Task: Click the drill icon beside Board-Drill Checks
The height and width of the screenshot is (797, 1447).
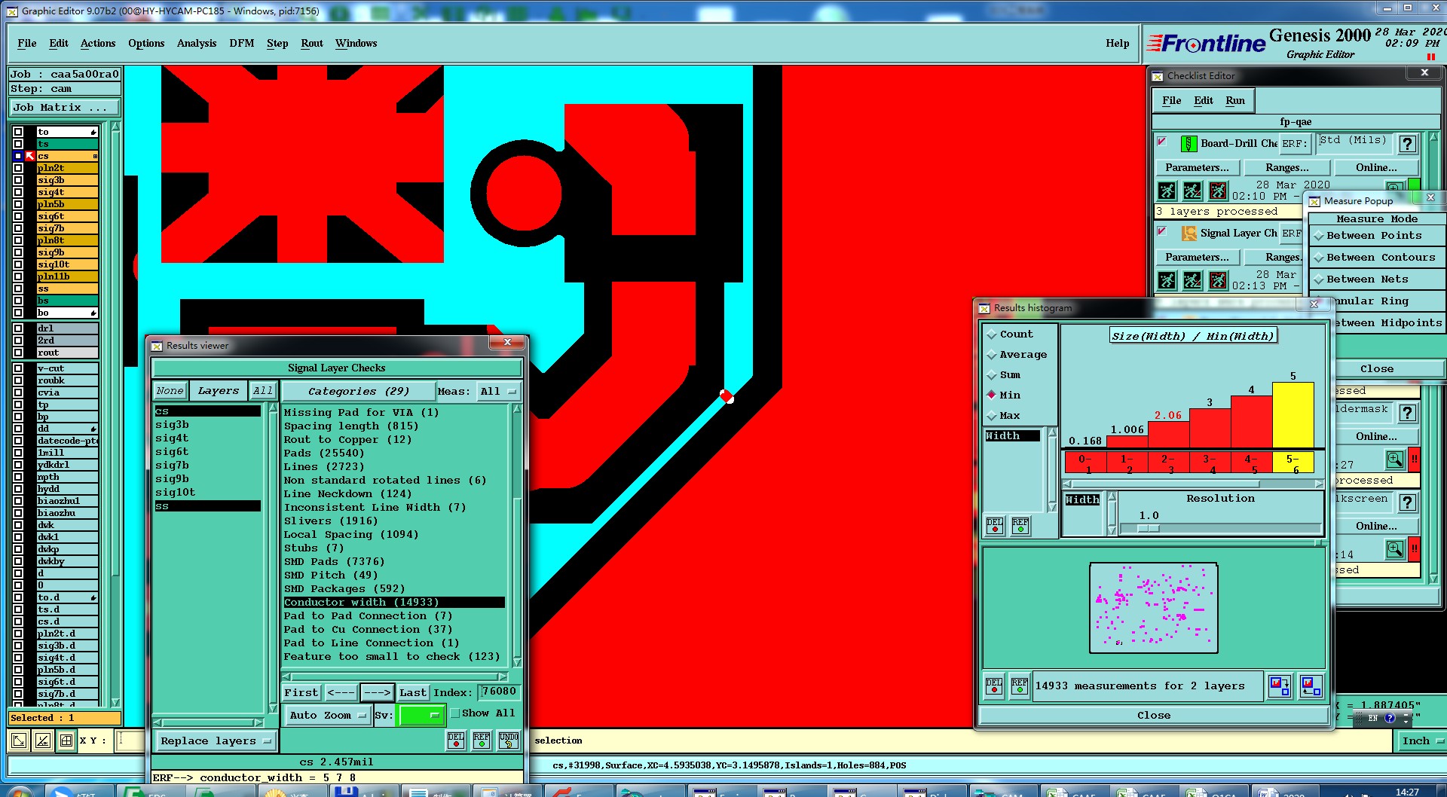Action: pyautogui.click(x=1188, y=143)
